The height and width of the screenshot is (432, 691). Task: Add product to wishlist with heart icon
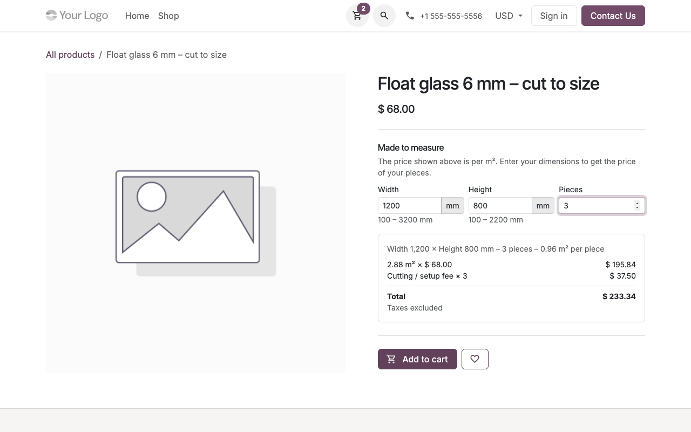[475, 359]
